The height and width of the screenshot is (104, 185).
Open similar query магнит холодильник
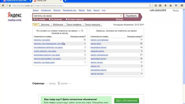coord(99,55)
